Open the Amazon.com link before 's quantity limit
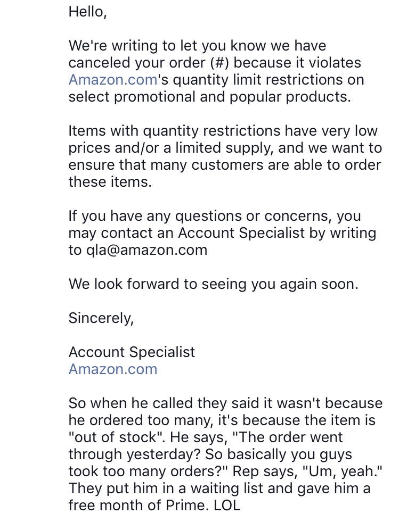The width and height of the screenshot is (399, 514). pos(113,80)
